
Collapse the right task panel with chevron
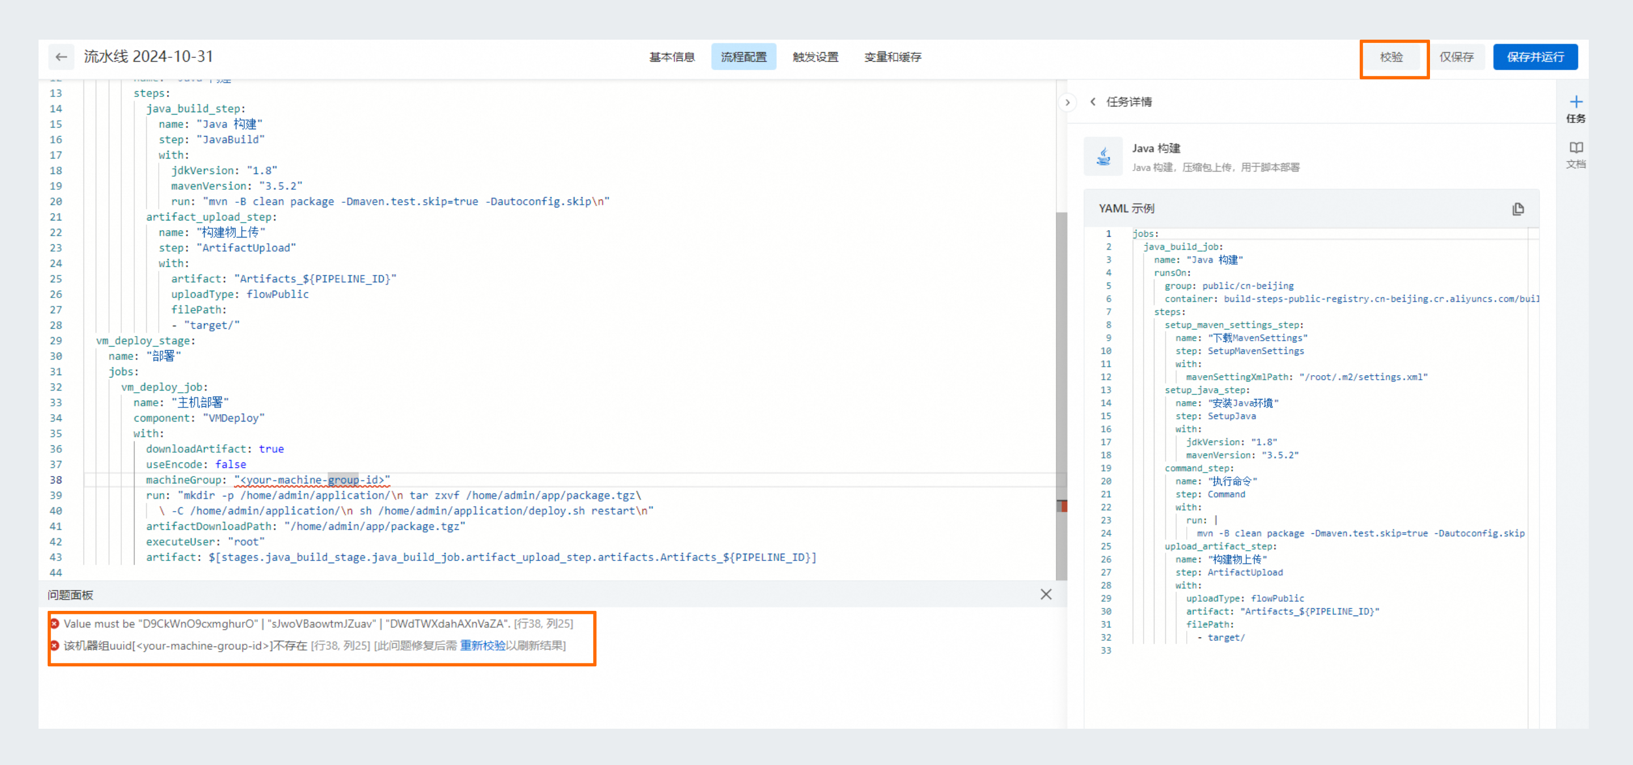[x=1068, y=102]
